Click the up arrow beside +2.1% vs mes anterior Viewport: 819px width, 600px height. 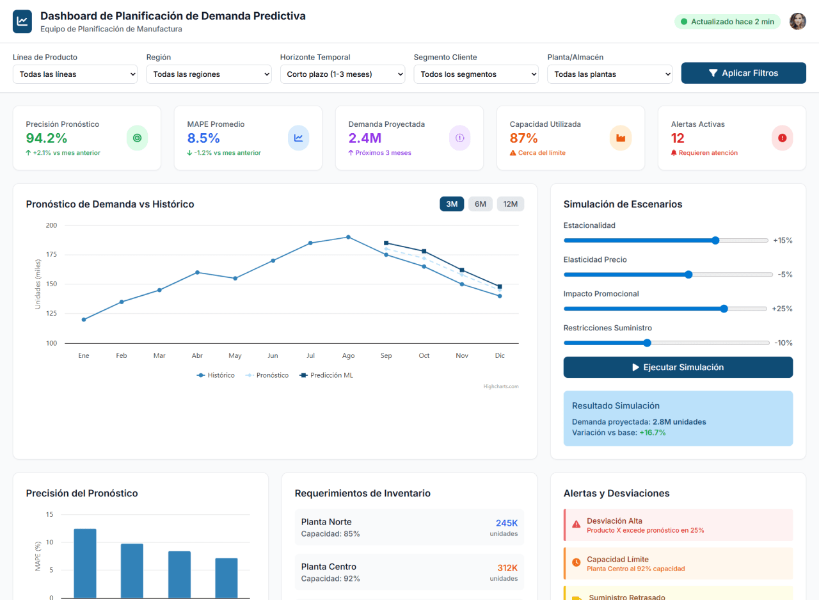[x=29, y=153]
